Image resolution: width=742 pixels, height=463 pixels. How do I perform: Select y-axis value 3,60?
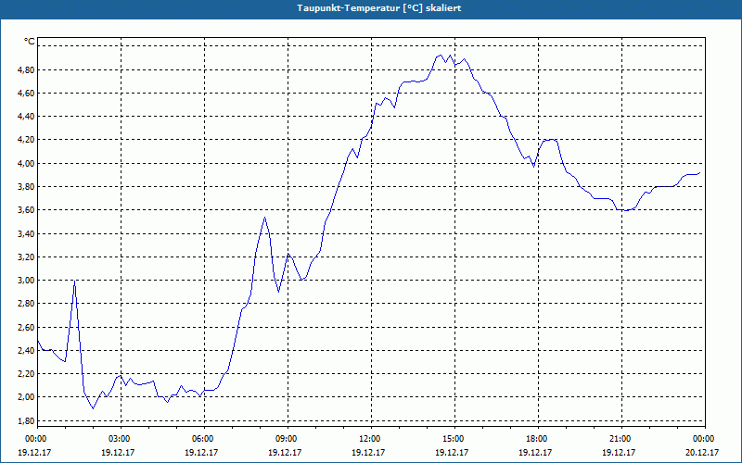coord(26,210)
